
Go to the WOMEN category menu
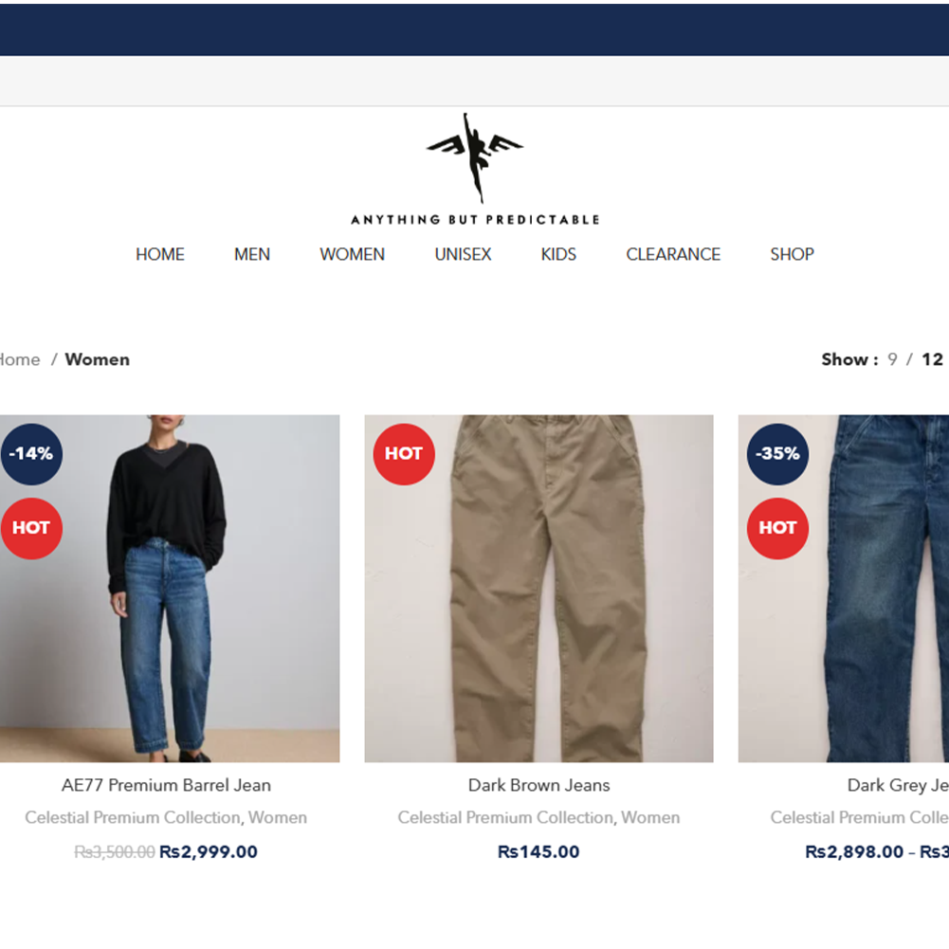tap(353, 254)
